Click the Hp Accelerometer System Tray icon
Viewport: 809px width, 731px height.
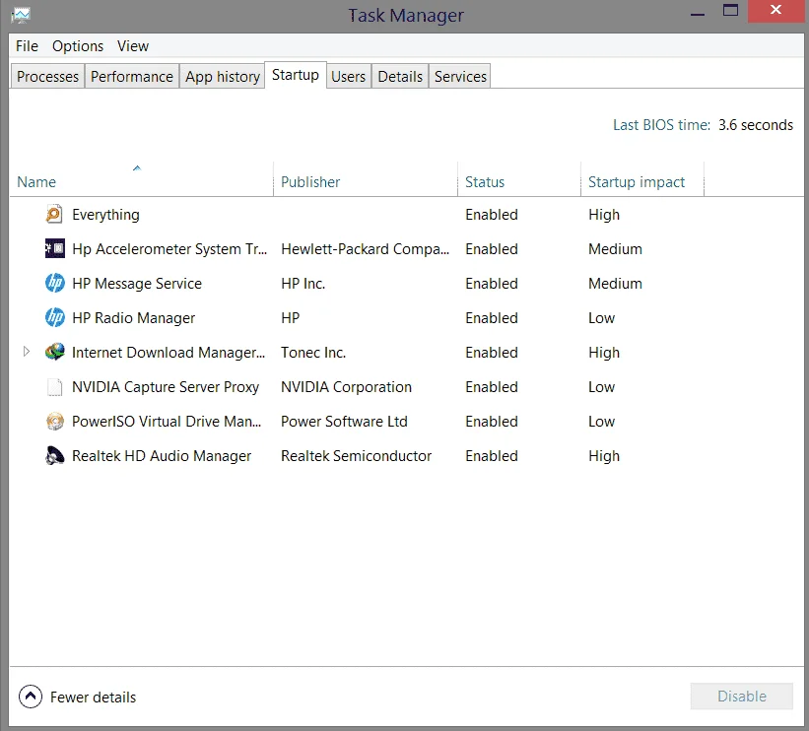point(55,248)
